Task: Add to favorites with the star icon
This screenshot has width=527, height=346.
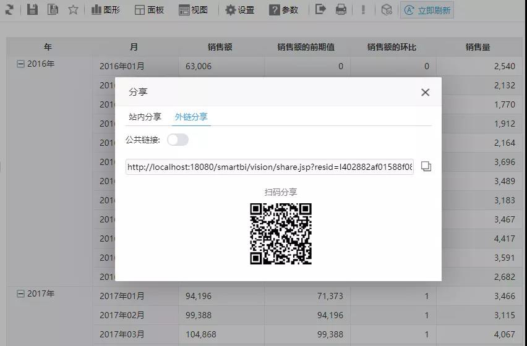Action: click(x=73, y=10)
